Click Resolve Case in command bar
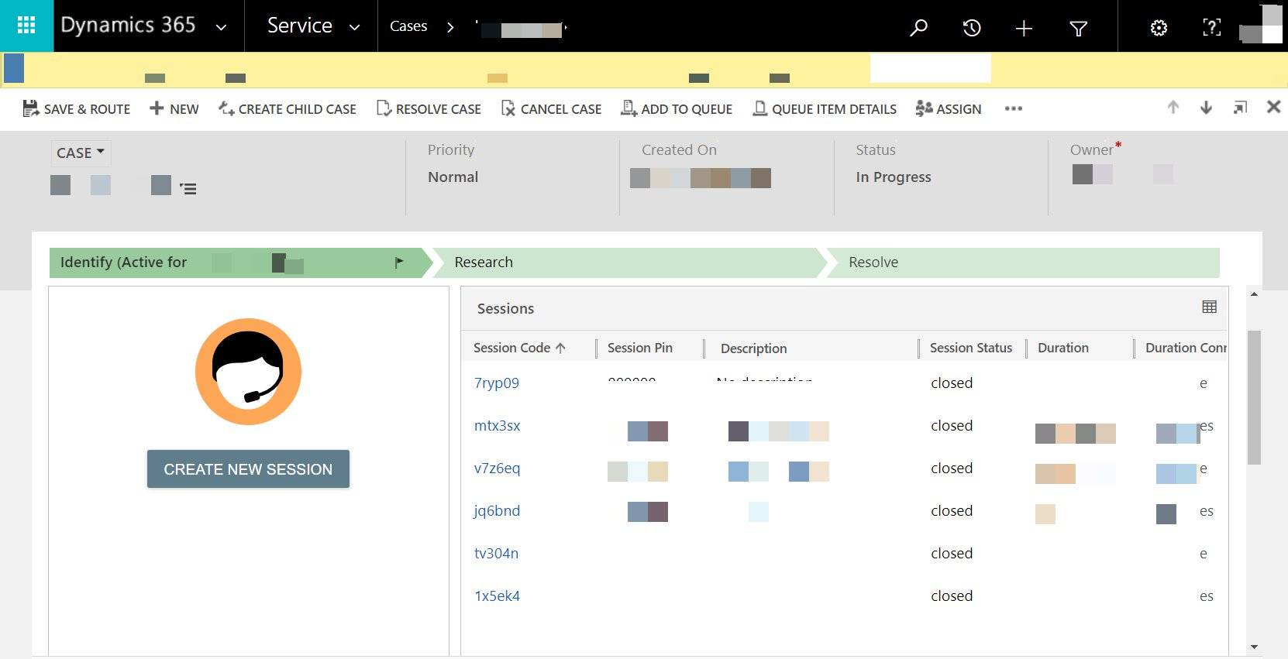Screen dimensions: 1288x659 429,108
